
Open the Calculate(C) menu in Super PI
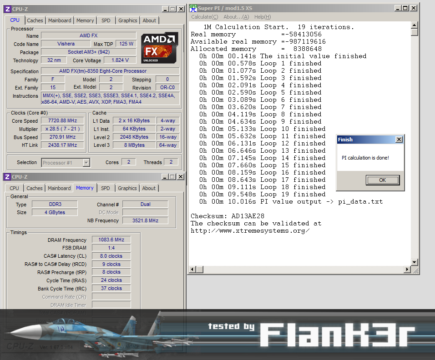[204, 17]
